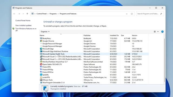The image size is (173, 97).
Task: Click the chevron after Control Panel breadcrumb
Action: point(48,14)
